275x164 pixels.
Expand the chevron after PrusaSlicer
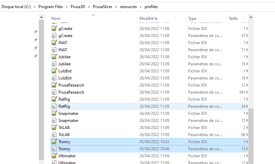(x=116, y=7)
